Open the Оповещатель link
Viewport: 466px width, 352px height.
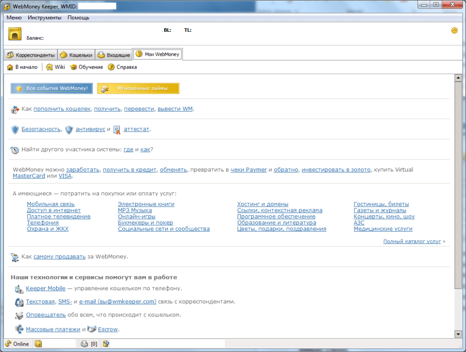click(46, 315)
